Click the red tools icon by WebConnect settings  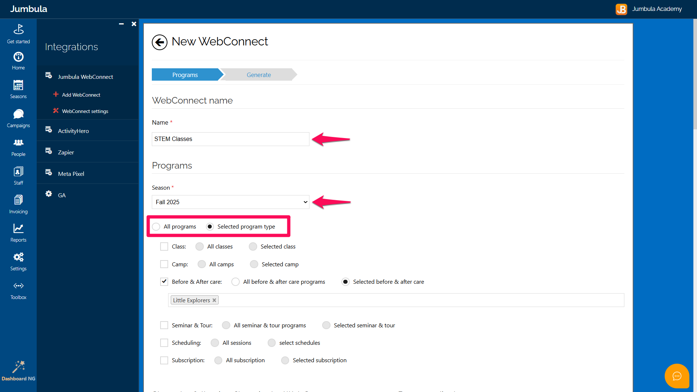[56, 110]
